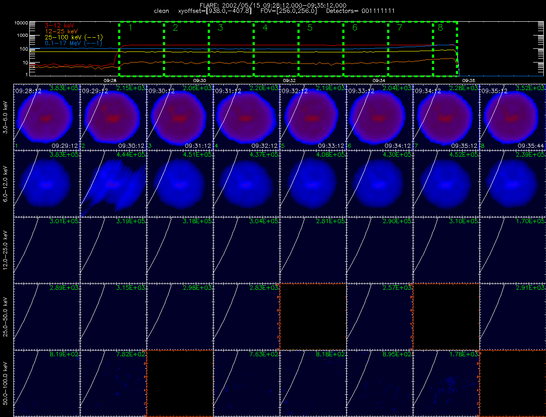Click the '09:28:12' start time in first image

click(x=28, y=90)
